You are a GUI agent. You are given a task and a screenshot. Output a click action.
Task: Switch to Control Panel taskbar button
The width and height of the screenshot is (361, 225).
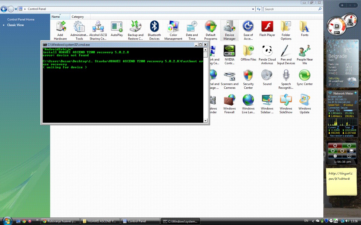point(140,221)
